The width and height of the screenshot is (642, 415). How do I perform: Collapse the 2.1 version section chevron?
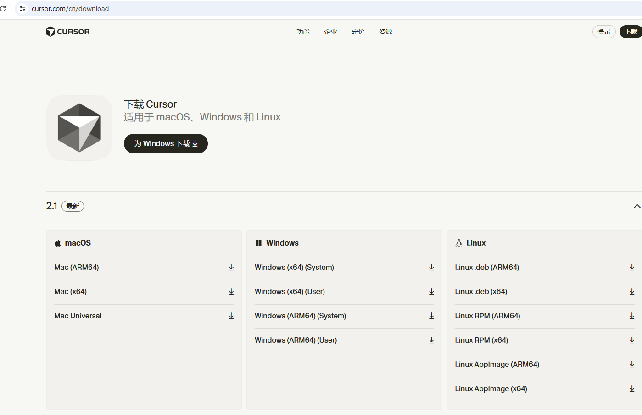tap(637, 206)
